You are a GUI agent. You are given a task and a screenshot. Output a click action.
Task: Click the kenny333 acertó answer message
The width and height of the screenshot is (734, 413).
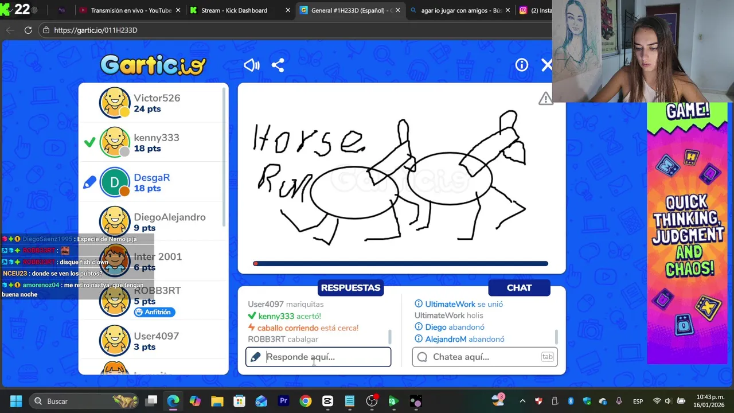click(284, 316)
